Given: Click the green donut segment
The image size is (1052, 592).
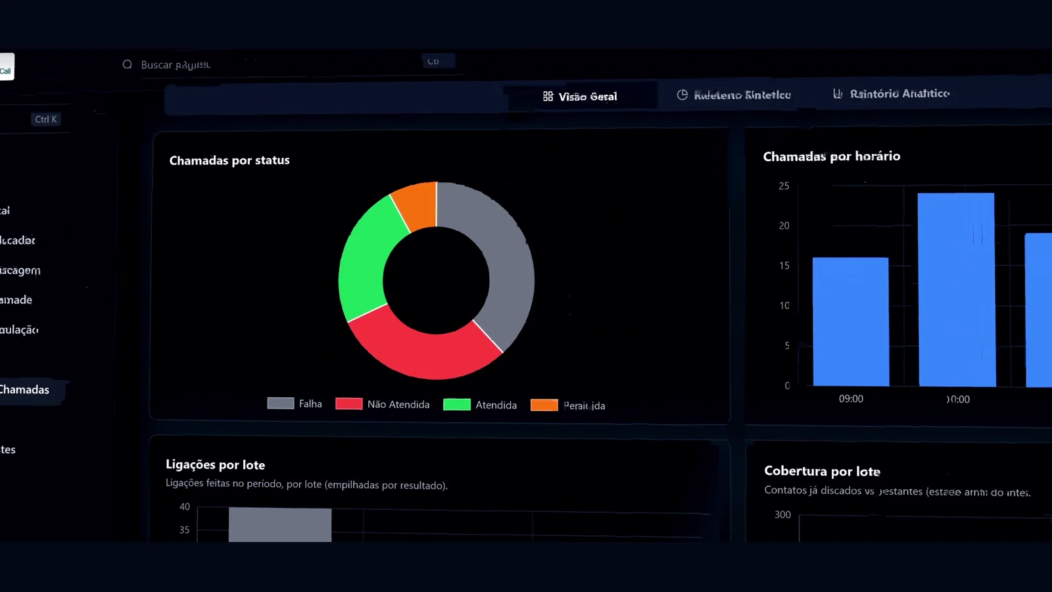Looking at the screenshot, I should [x=365, y=263].
